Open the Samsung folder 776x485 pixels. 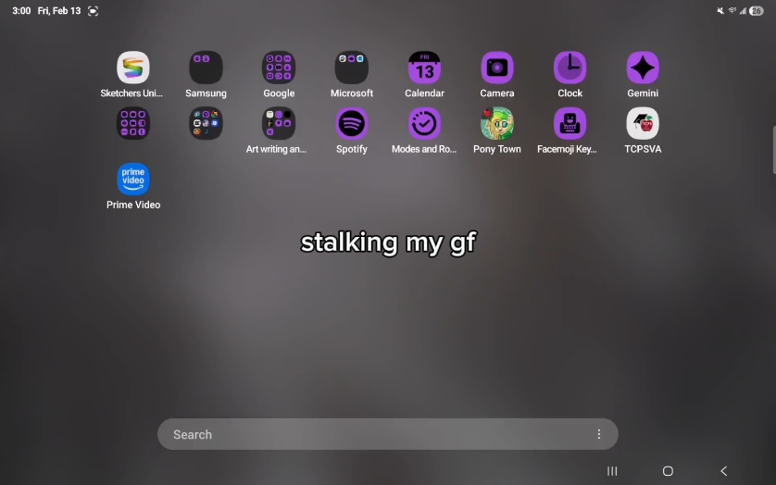206,68
